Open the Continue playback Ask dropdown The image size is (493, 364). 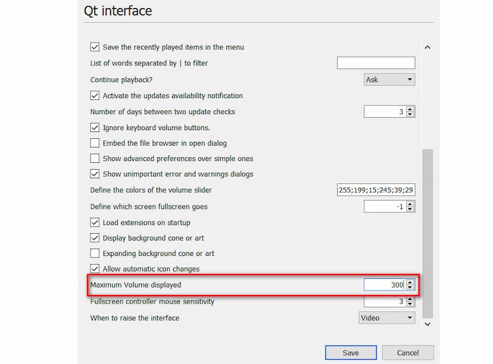pos(389,80)
